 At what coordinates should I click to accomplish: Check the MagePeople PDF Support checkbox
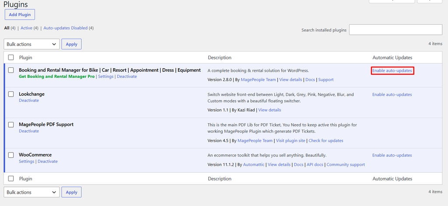pyautogui.click(x=11, y=125)
